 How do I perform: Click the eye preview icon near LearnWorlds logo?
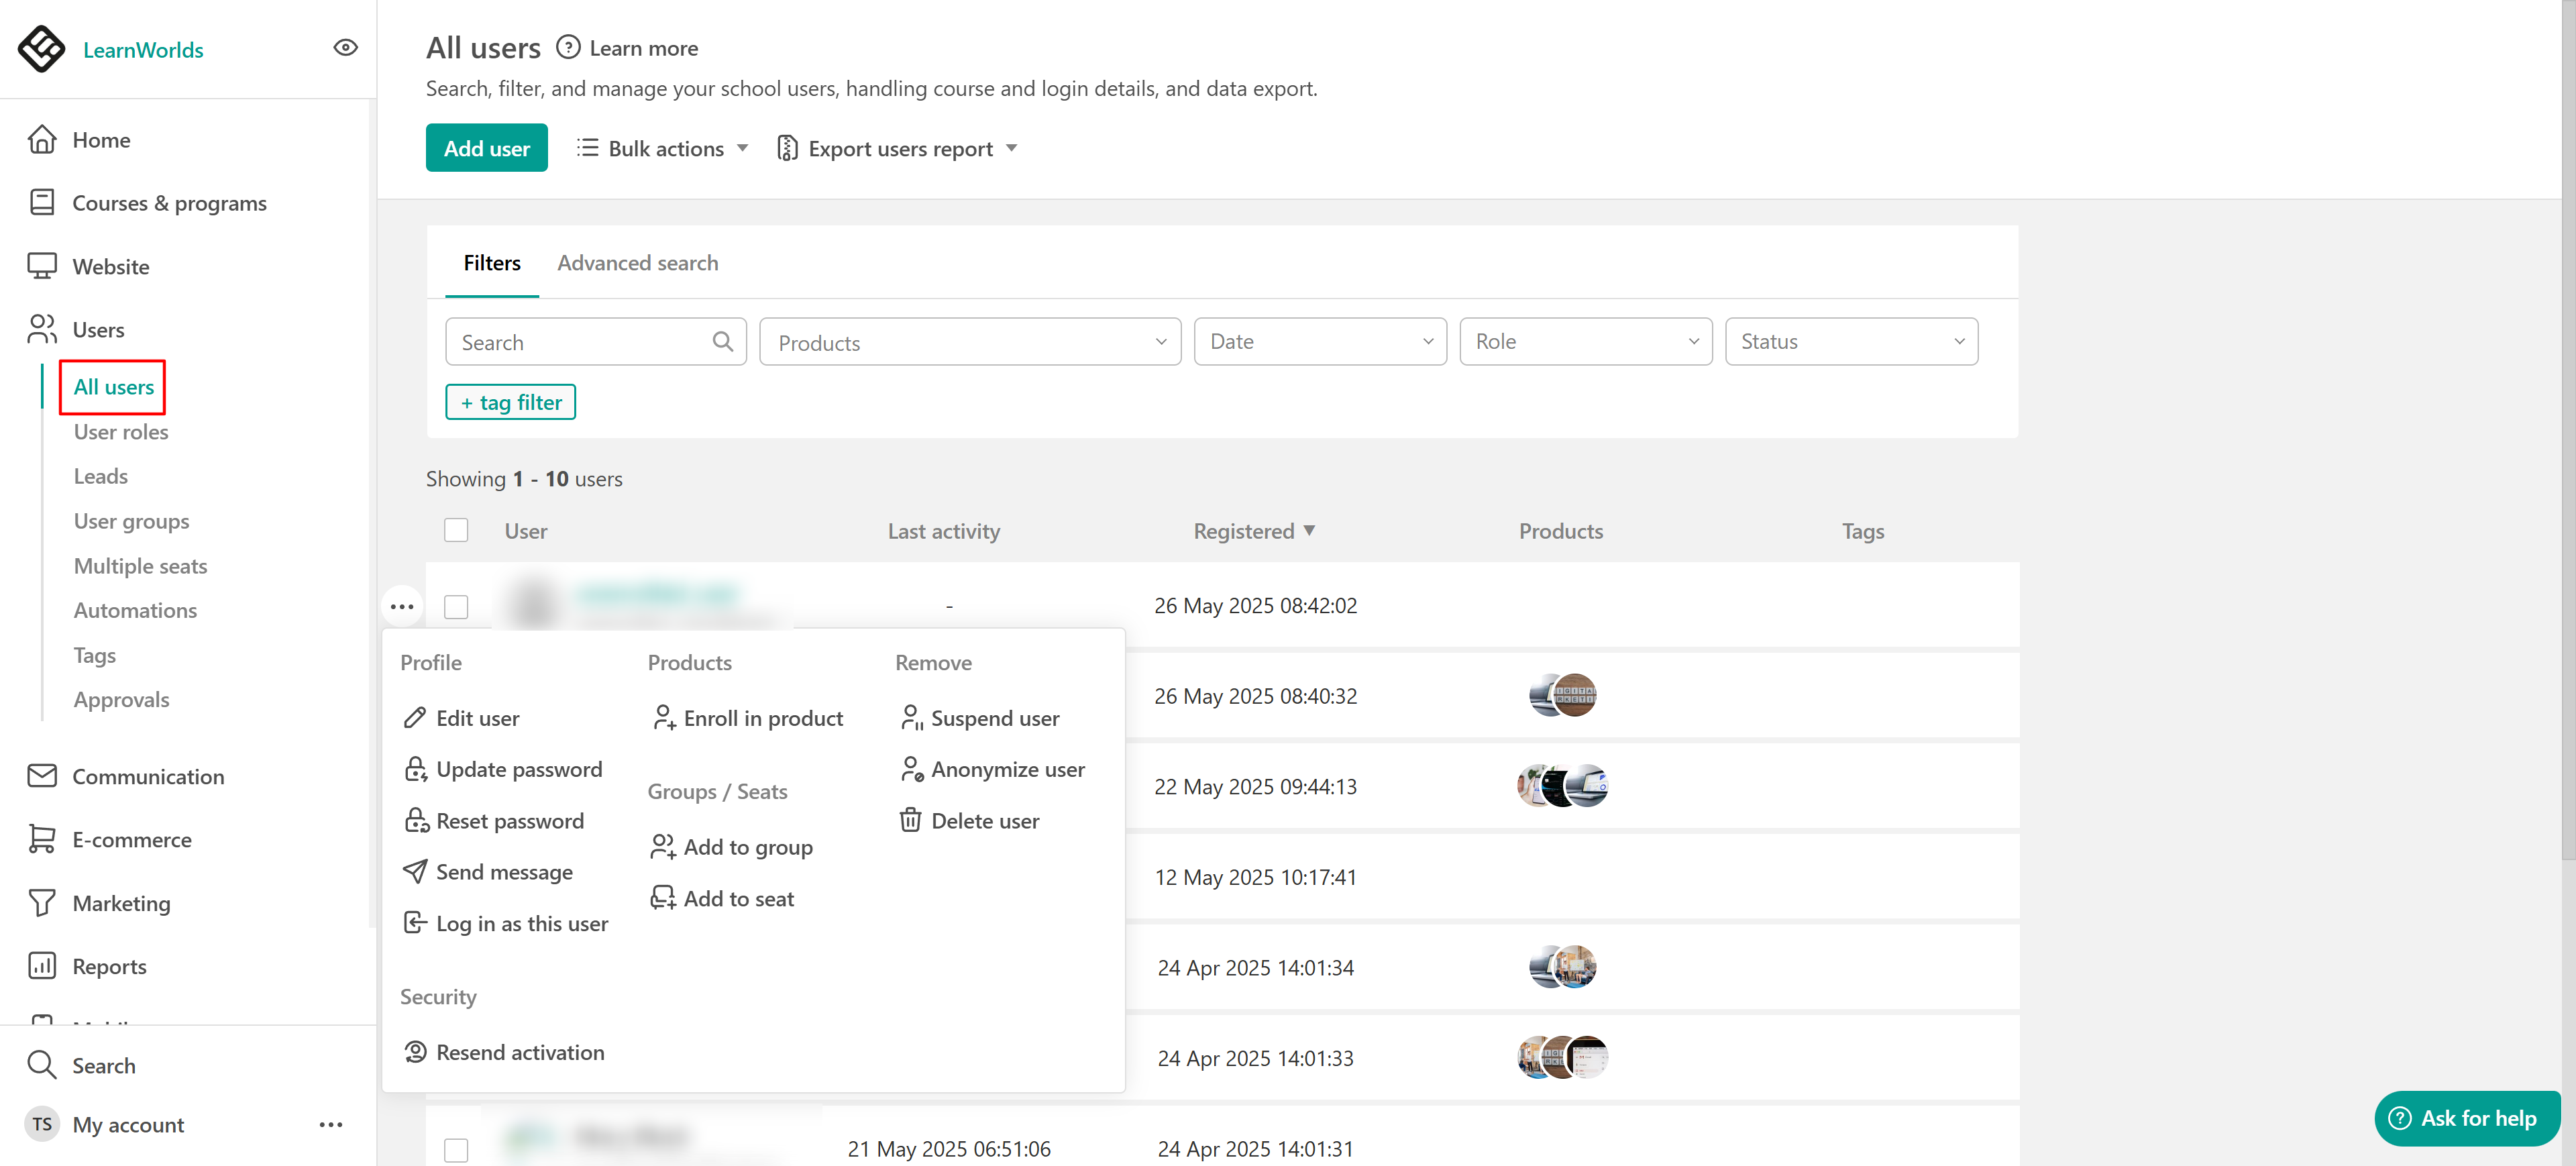coord(345,48)
